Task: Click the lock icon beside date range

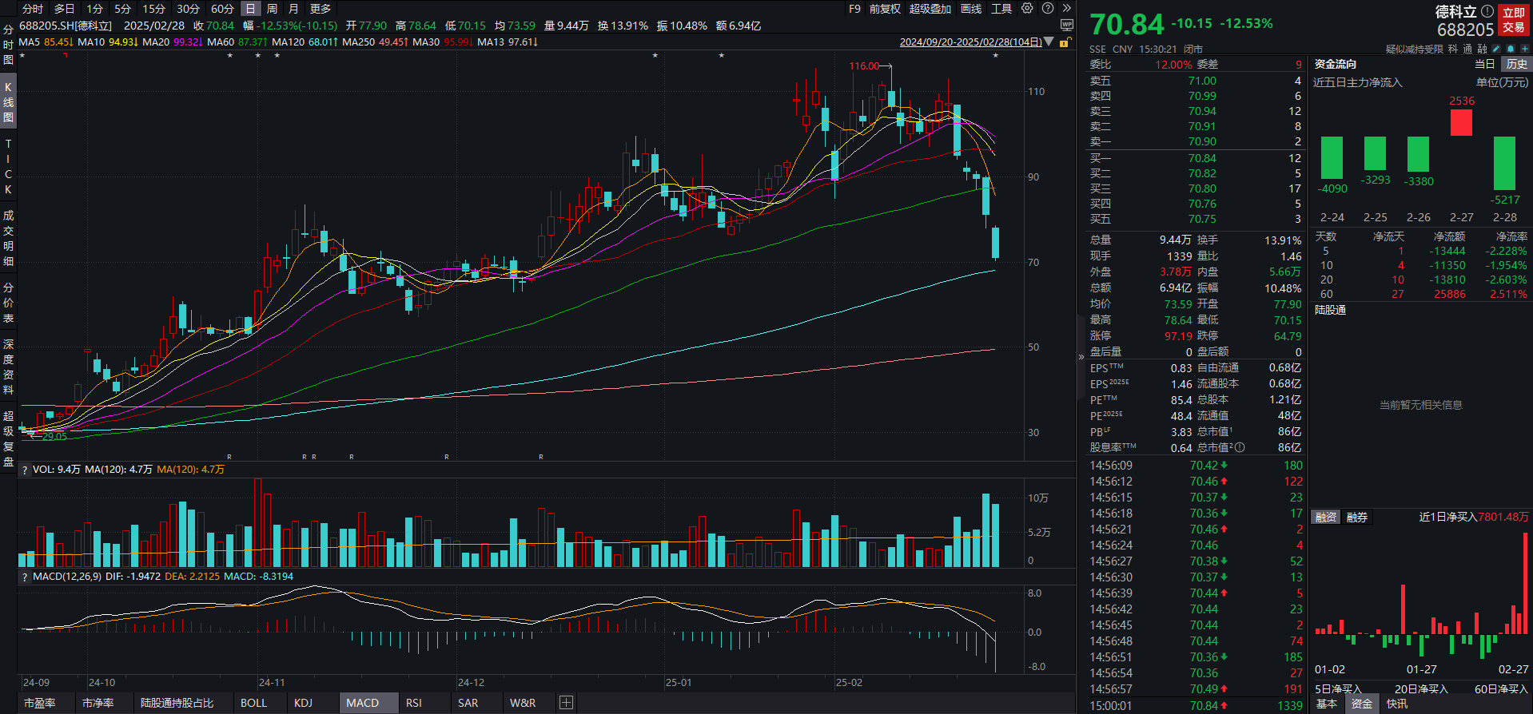Action: click(x=1065, y=42)
